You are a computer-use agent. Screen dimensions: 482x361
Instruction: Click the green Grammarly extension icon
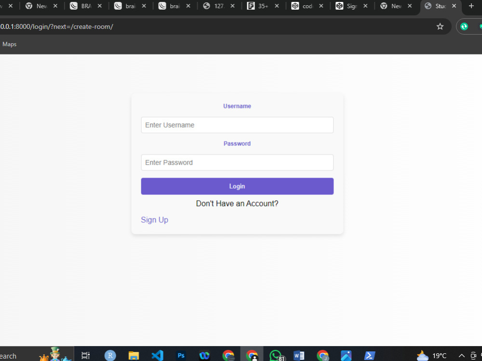(464, 26)
